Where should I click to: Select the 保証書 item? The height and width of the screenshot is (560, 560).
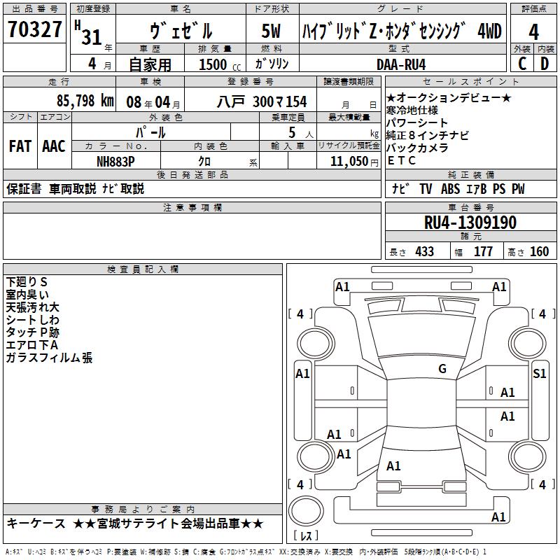click(24, 188)
